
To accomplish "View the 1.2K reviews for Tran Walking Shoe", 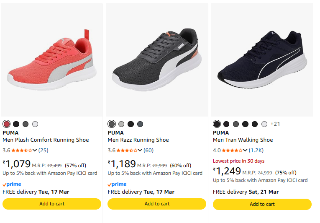I will 256,150.
